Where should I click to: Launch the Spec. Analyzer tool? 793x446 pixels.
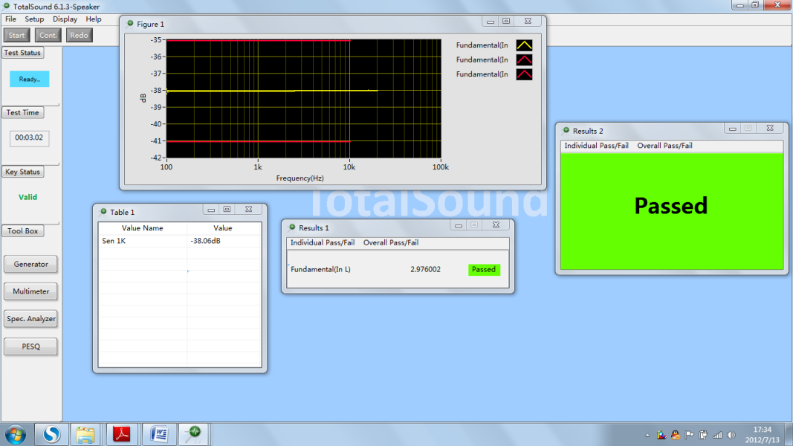(30, 319)
